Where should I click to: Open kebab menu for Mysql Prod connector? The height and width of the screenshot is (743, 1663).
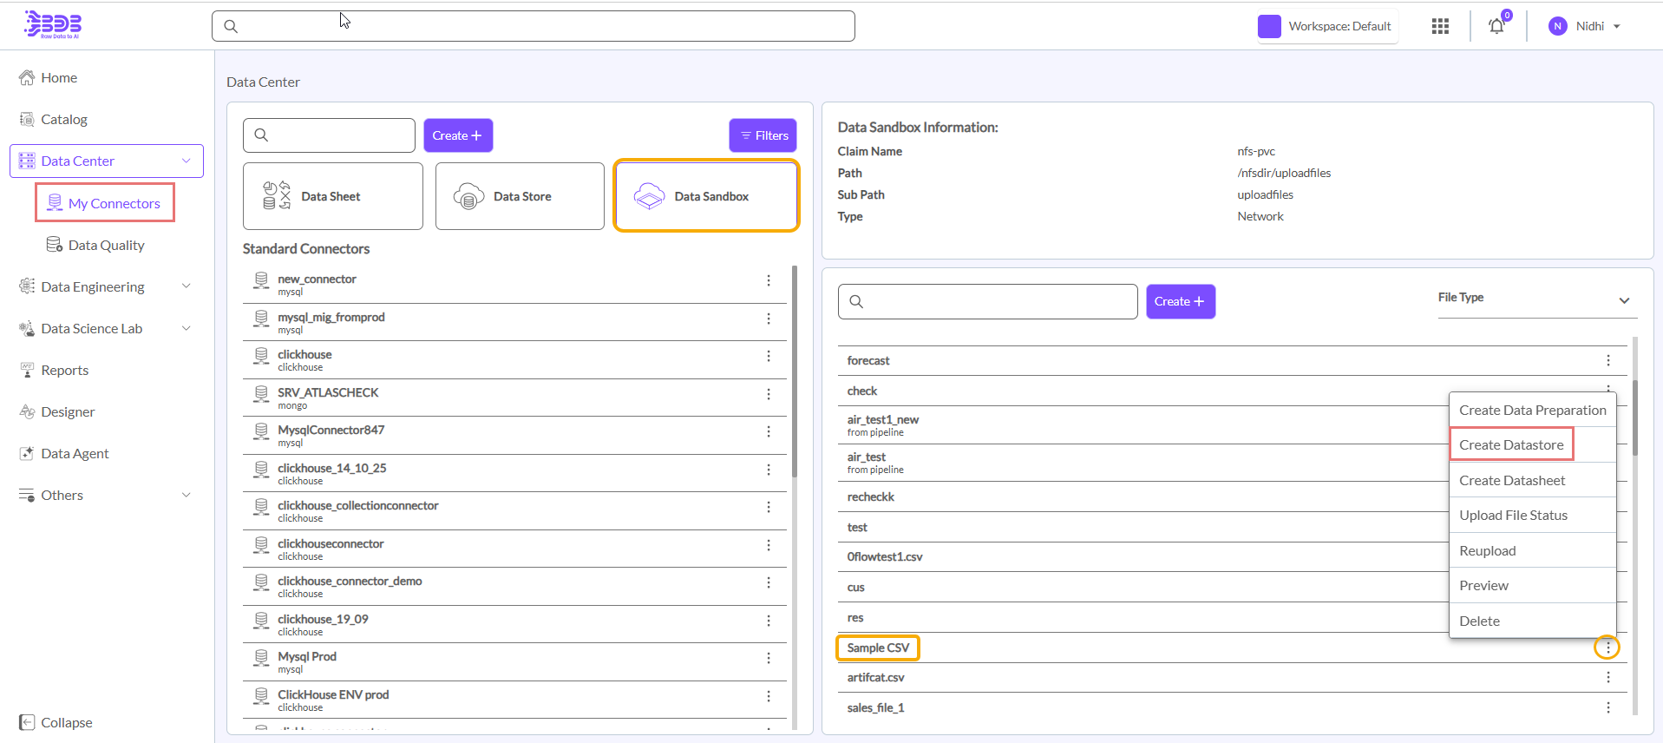pyautogui.click(x=768, y=658)
